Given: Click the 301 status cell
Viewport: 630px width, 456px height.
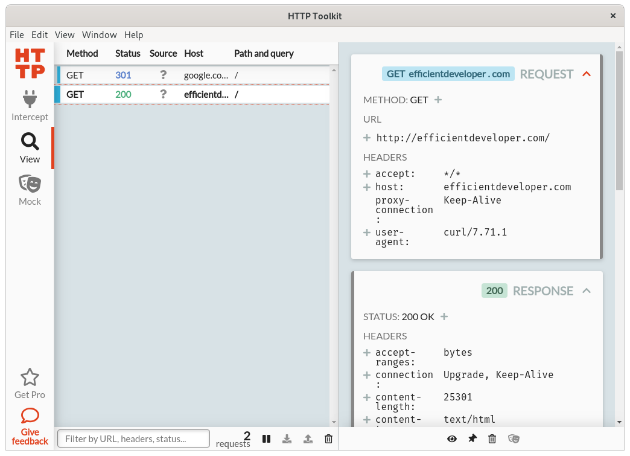Looking at the screenshot, I should tap(123, 75).
